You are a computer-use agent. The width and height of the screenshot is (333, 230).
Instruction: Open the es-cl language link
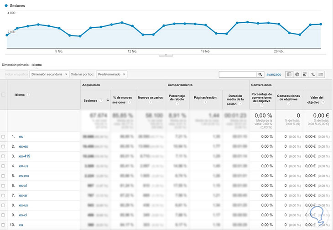point(23,215)
